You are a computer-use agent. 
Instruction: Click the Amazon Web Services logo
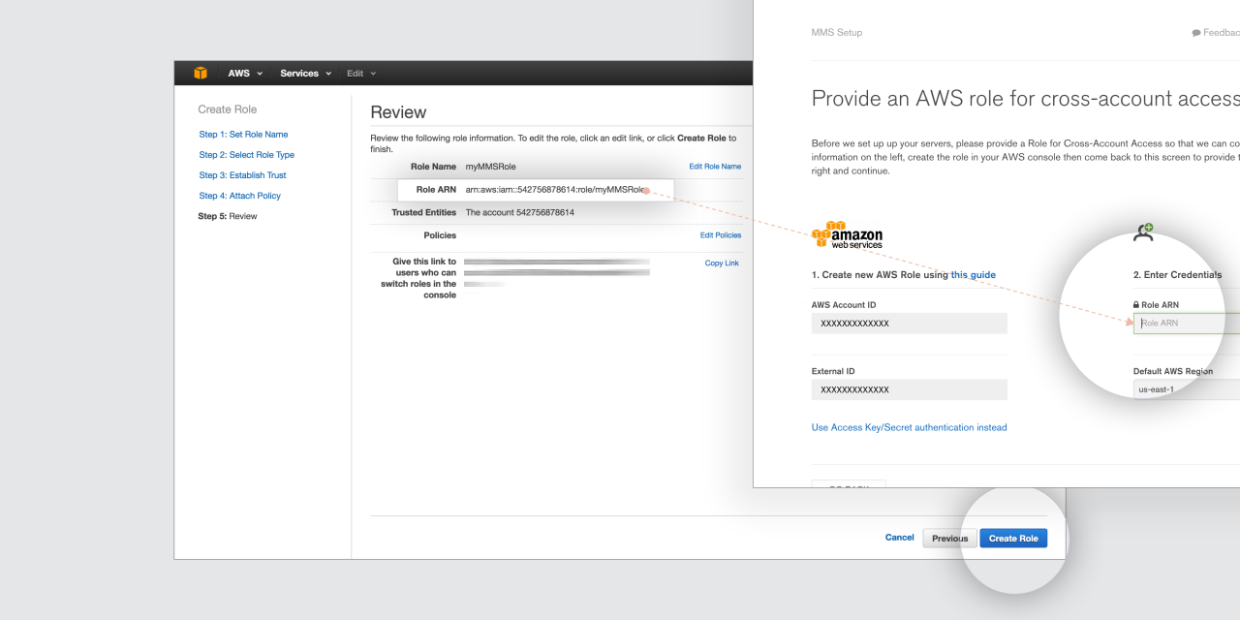pyautogui.click(x=847, y=235)
